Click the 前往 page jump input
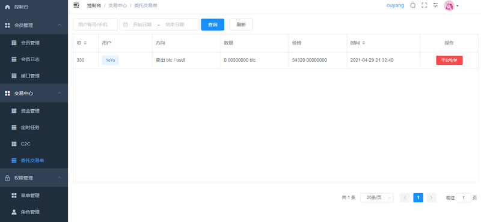481x222 pixels. pyautogui.click(x=464, y=198)
